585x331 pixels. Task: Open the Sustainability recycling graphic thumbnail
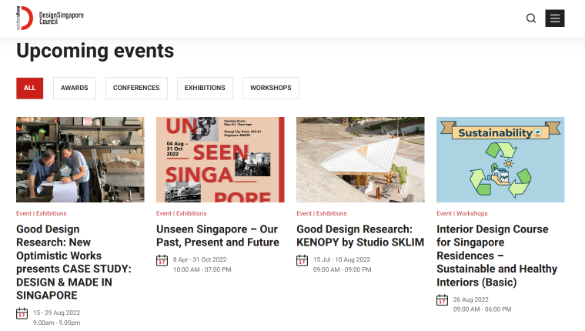click(500, 159)
